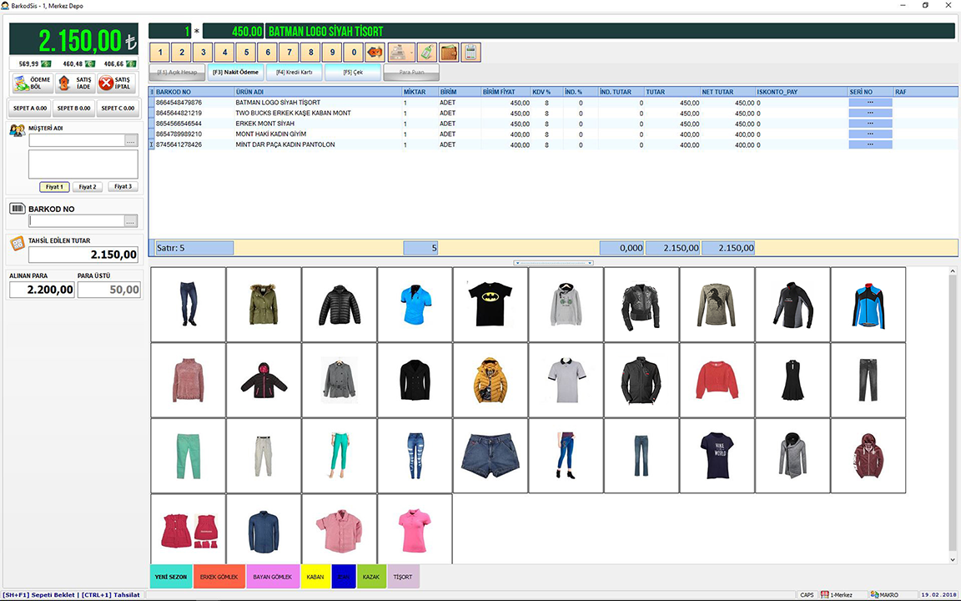Click the customers icon beside MÜŞTERİ ADI

18,130
